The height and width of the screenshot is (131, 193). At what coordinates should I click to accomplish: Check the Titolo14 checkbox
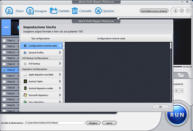tap(4, 58)
